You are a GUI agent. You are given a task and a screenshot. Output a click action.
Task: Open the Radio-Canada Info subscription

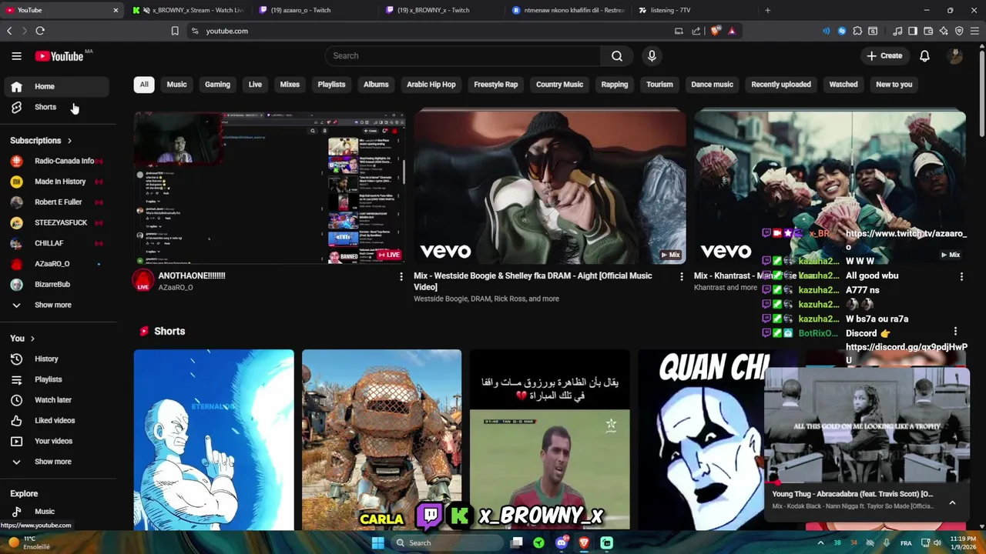(55, 161)
